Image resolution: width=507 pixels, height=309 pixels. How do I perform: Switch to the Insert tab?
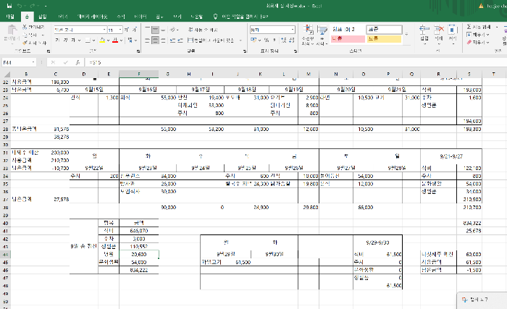pos(42,17)
